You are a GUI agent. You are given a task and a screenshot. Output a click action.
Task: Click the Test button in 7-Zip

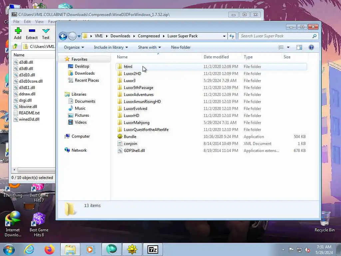(x=46, y=34)
